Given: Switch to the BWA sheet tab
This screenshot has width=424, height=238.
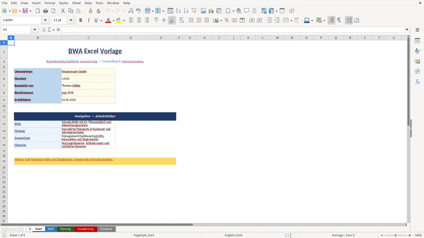Looking at the screenshot, I should (x=51, y=229).
